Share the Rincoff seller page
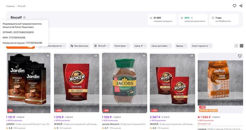 241,6
